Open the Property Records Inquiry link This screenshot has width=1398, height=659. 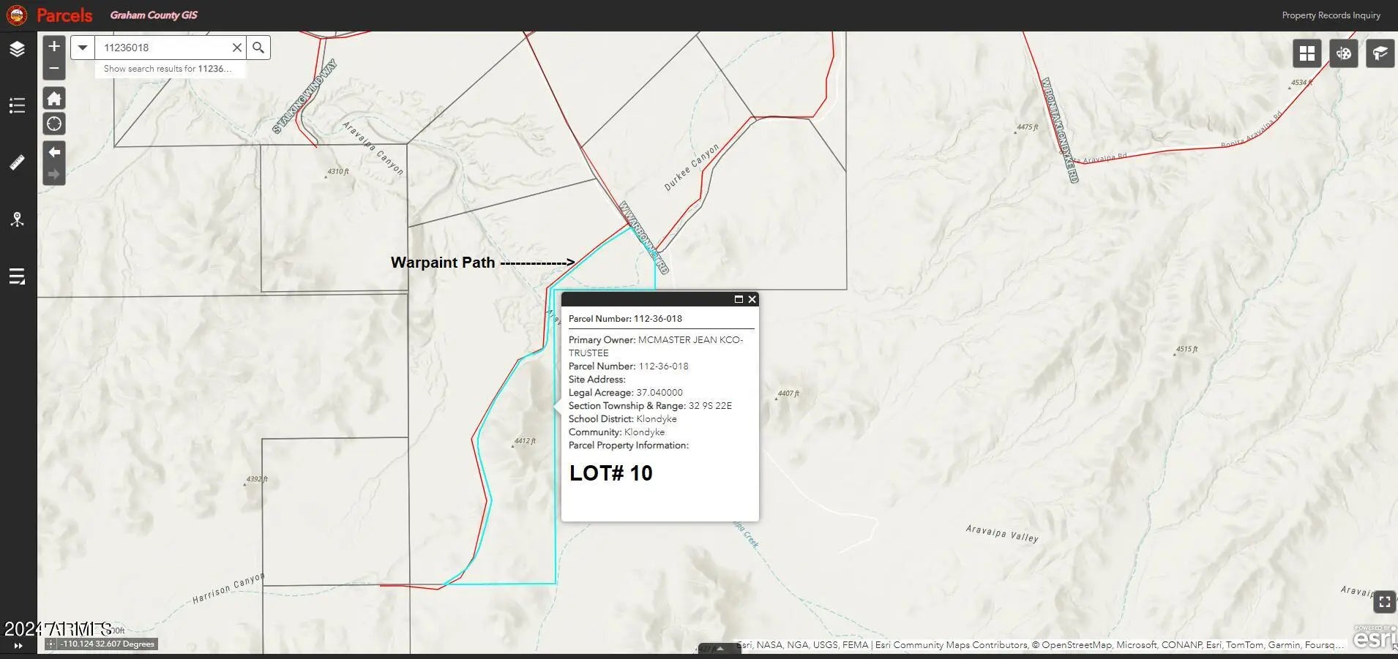click(1331, 15)
